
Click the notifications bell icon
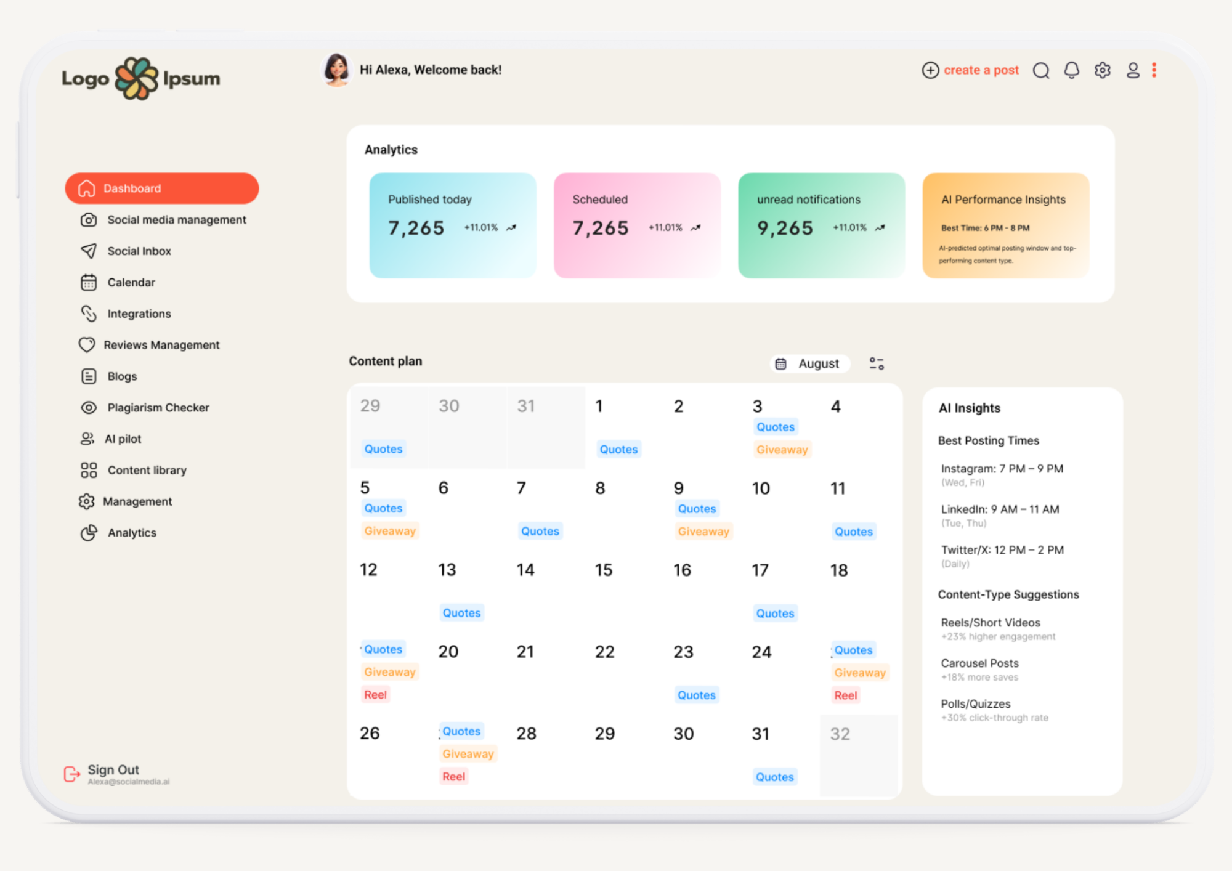1072,70
